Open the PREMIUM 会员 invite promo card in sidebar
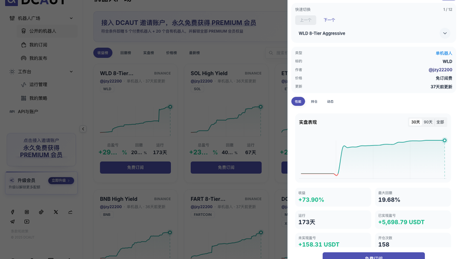The image size is (460, 259). [41, 150]
